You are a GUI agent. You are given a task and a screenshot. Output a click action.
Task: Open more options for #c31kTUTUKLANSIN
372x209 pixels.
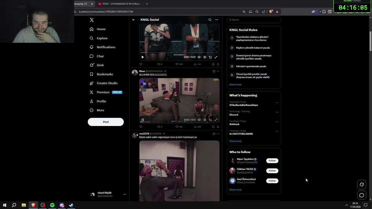tap(277, 131)
